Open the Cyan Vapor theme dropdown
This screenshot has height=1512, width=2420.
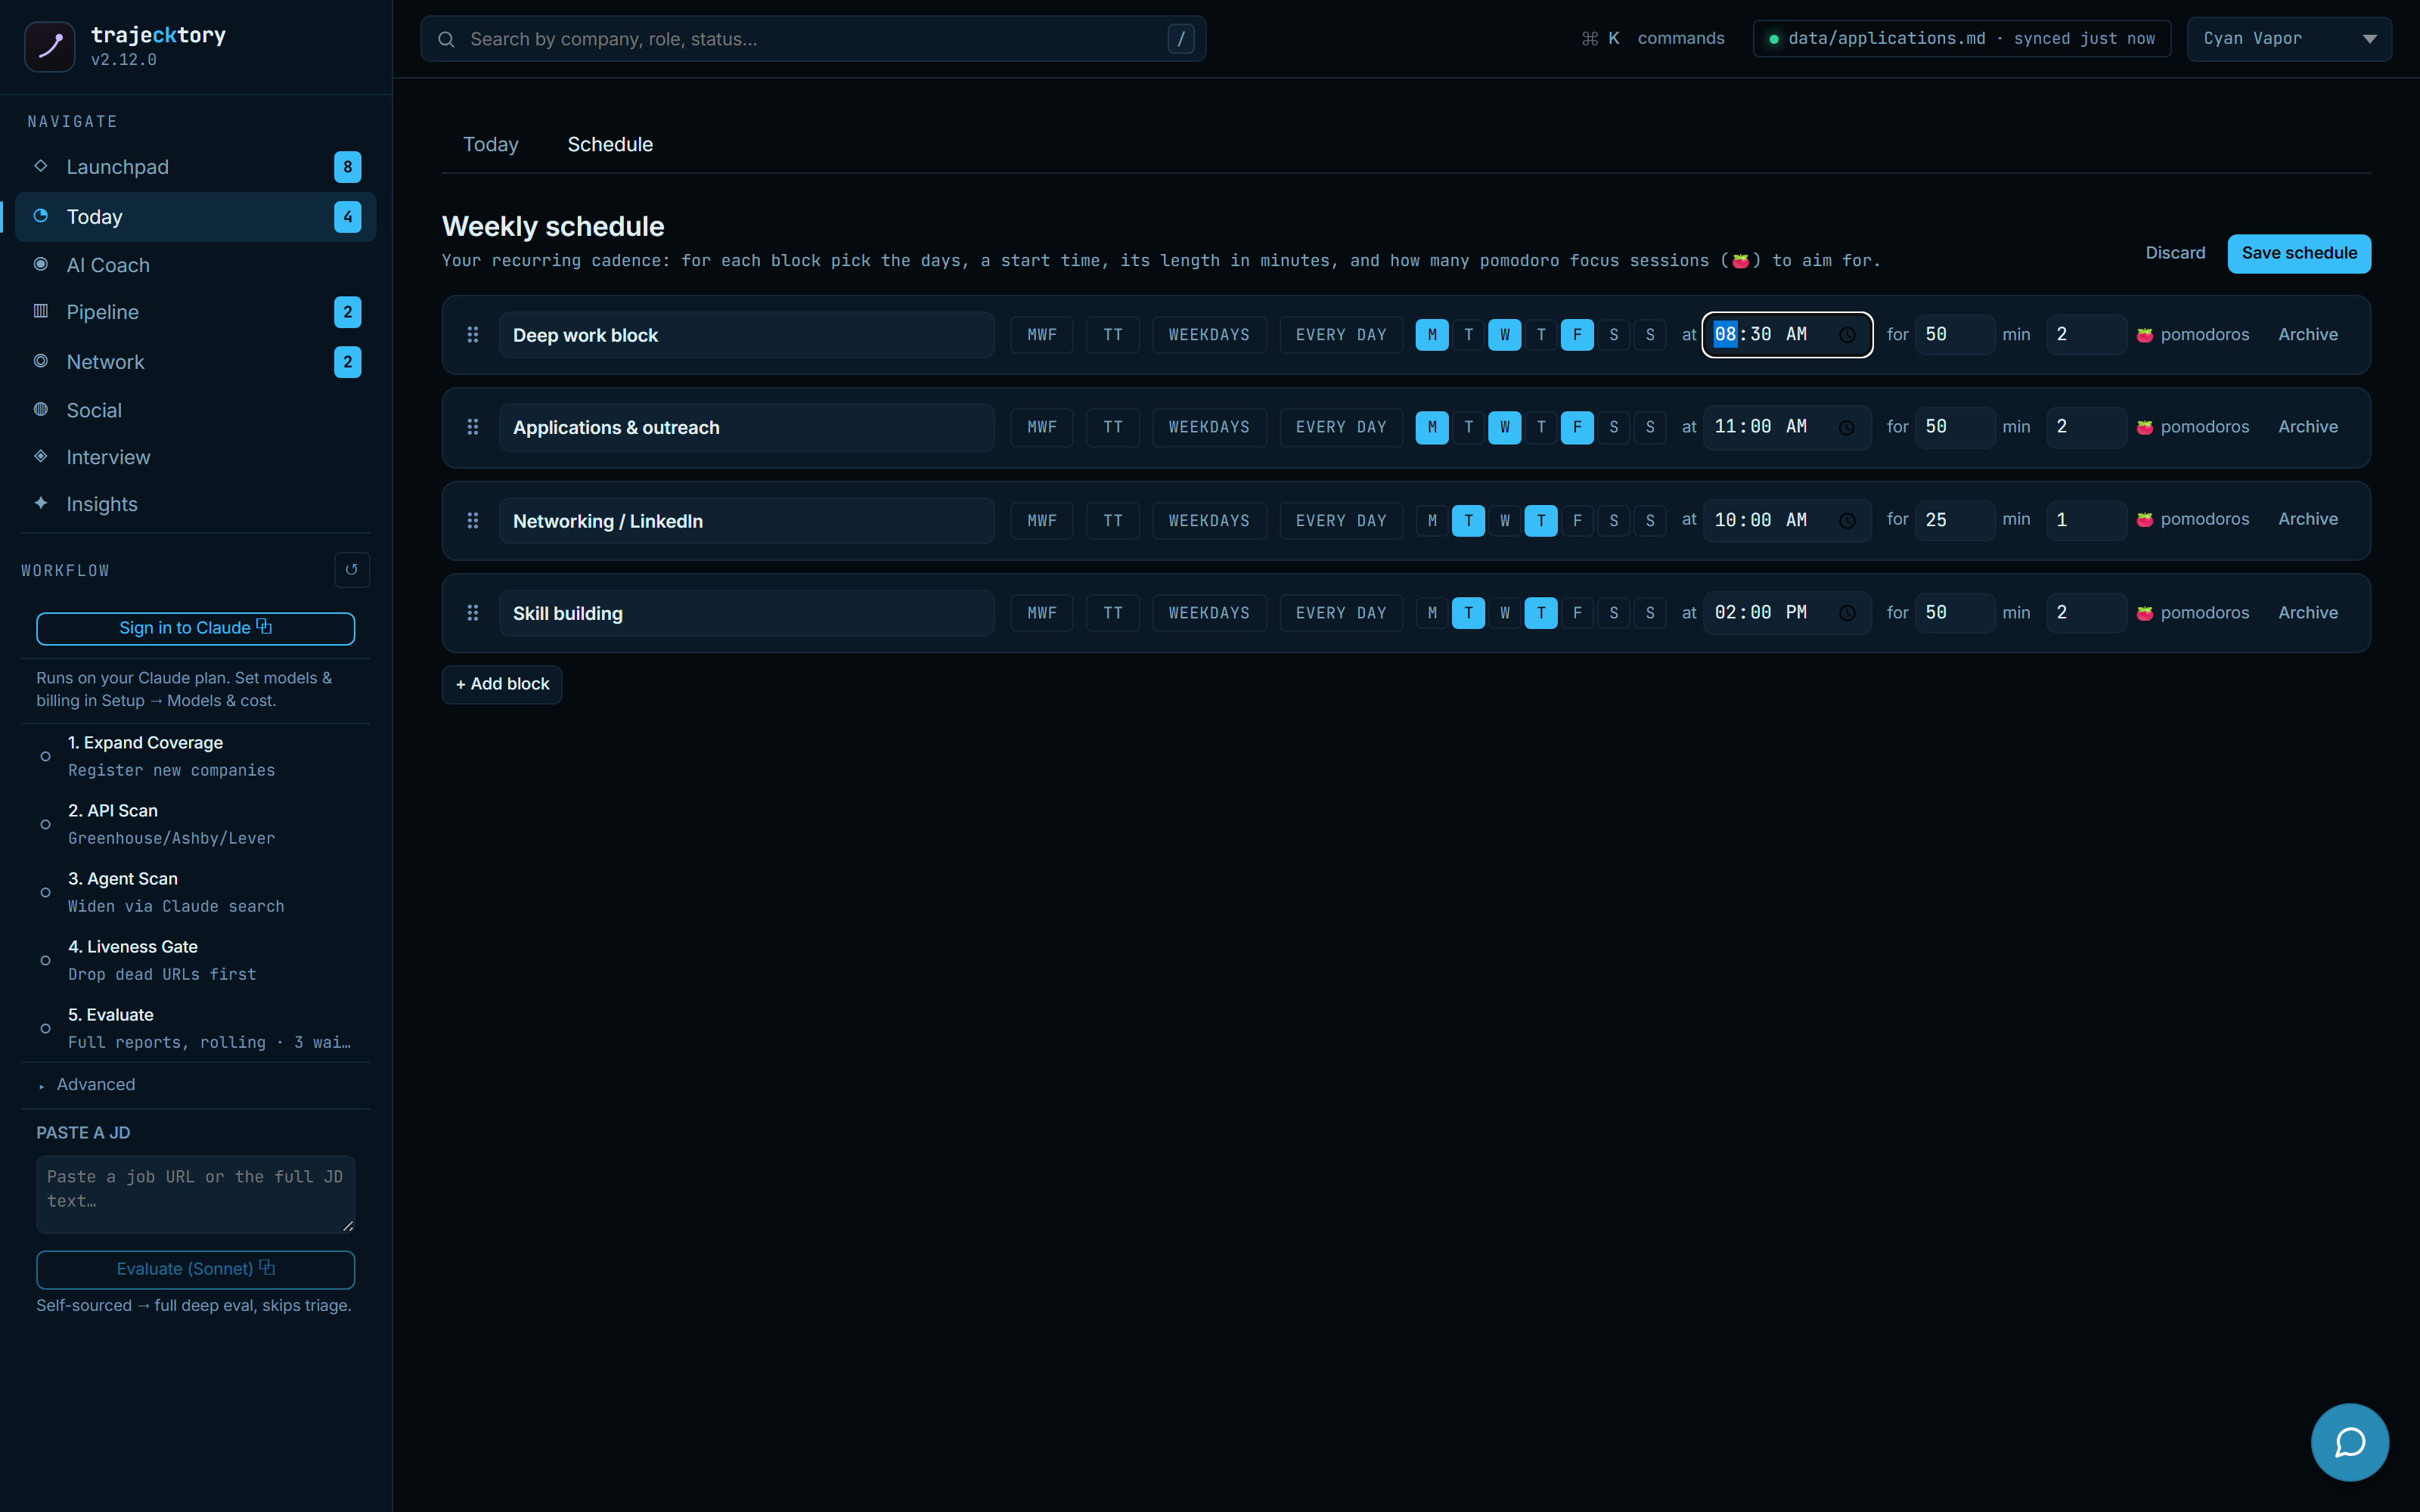coord(2289,39)
